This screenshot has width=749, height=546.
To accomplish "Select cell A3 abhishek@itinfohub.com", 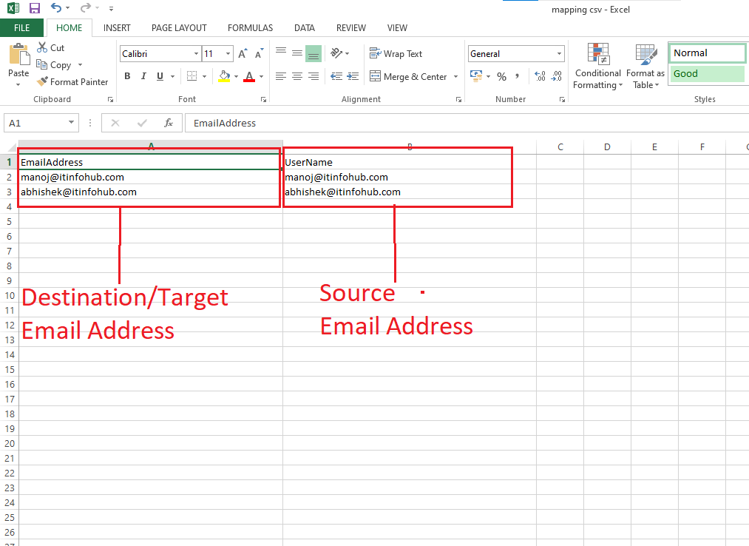I will coord(151,192).
